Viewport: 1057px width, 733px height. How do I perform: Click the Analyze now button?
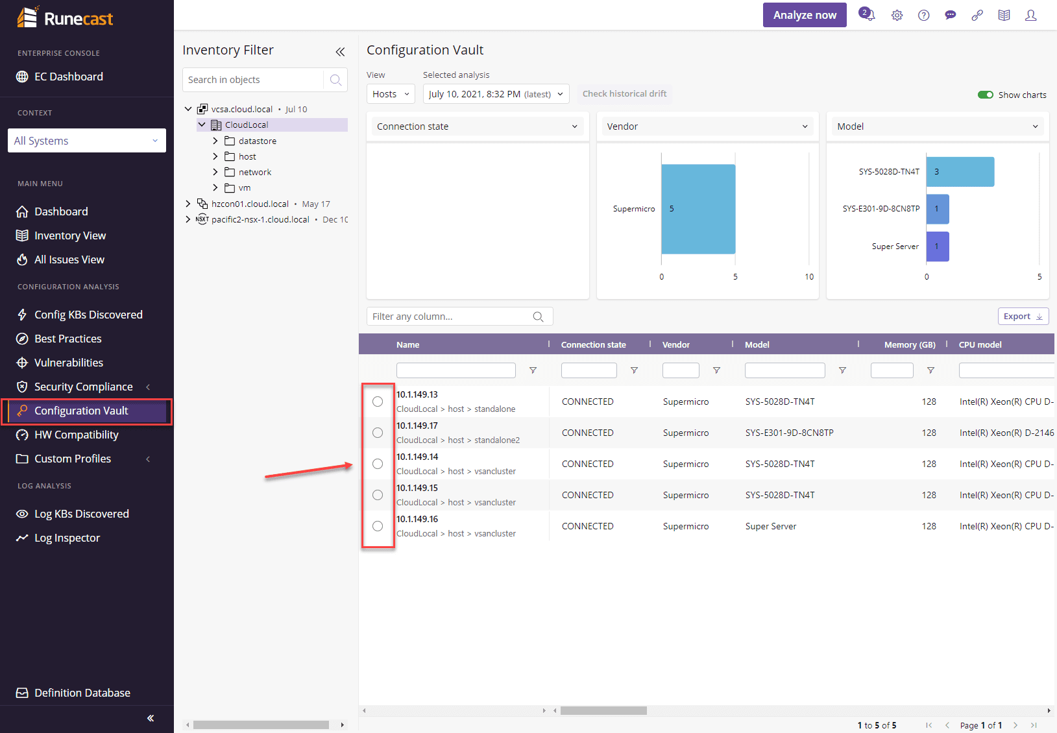tap(805, 15)
